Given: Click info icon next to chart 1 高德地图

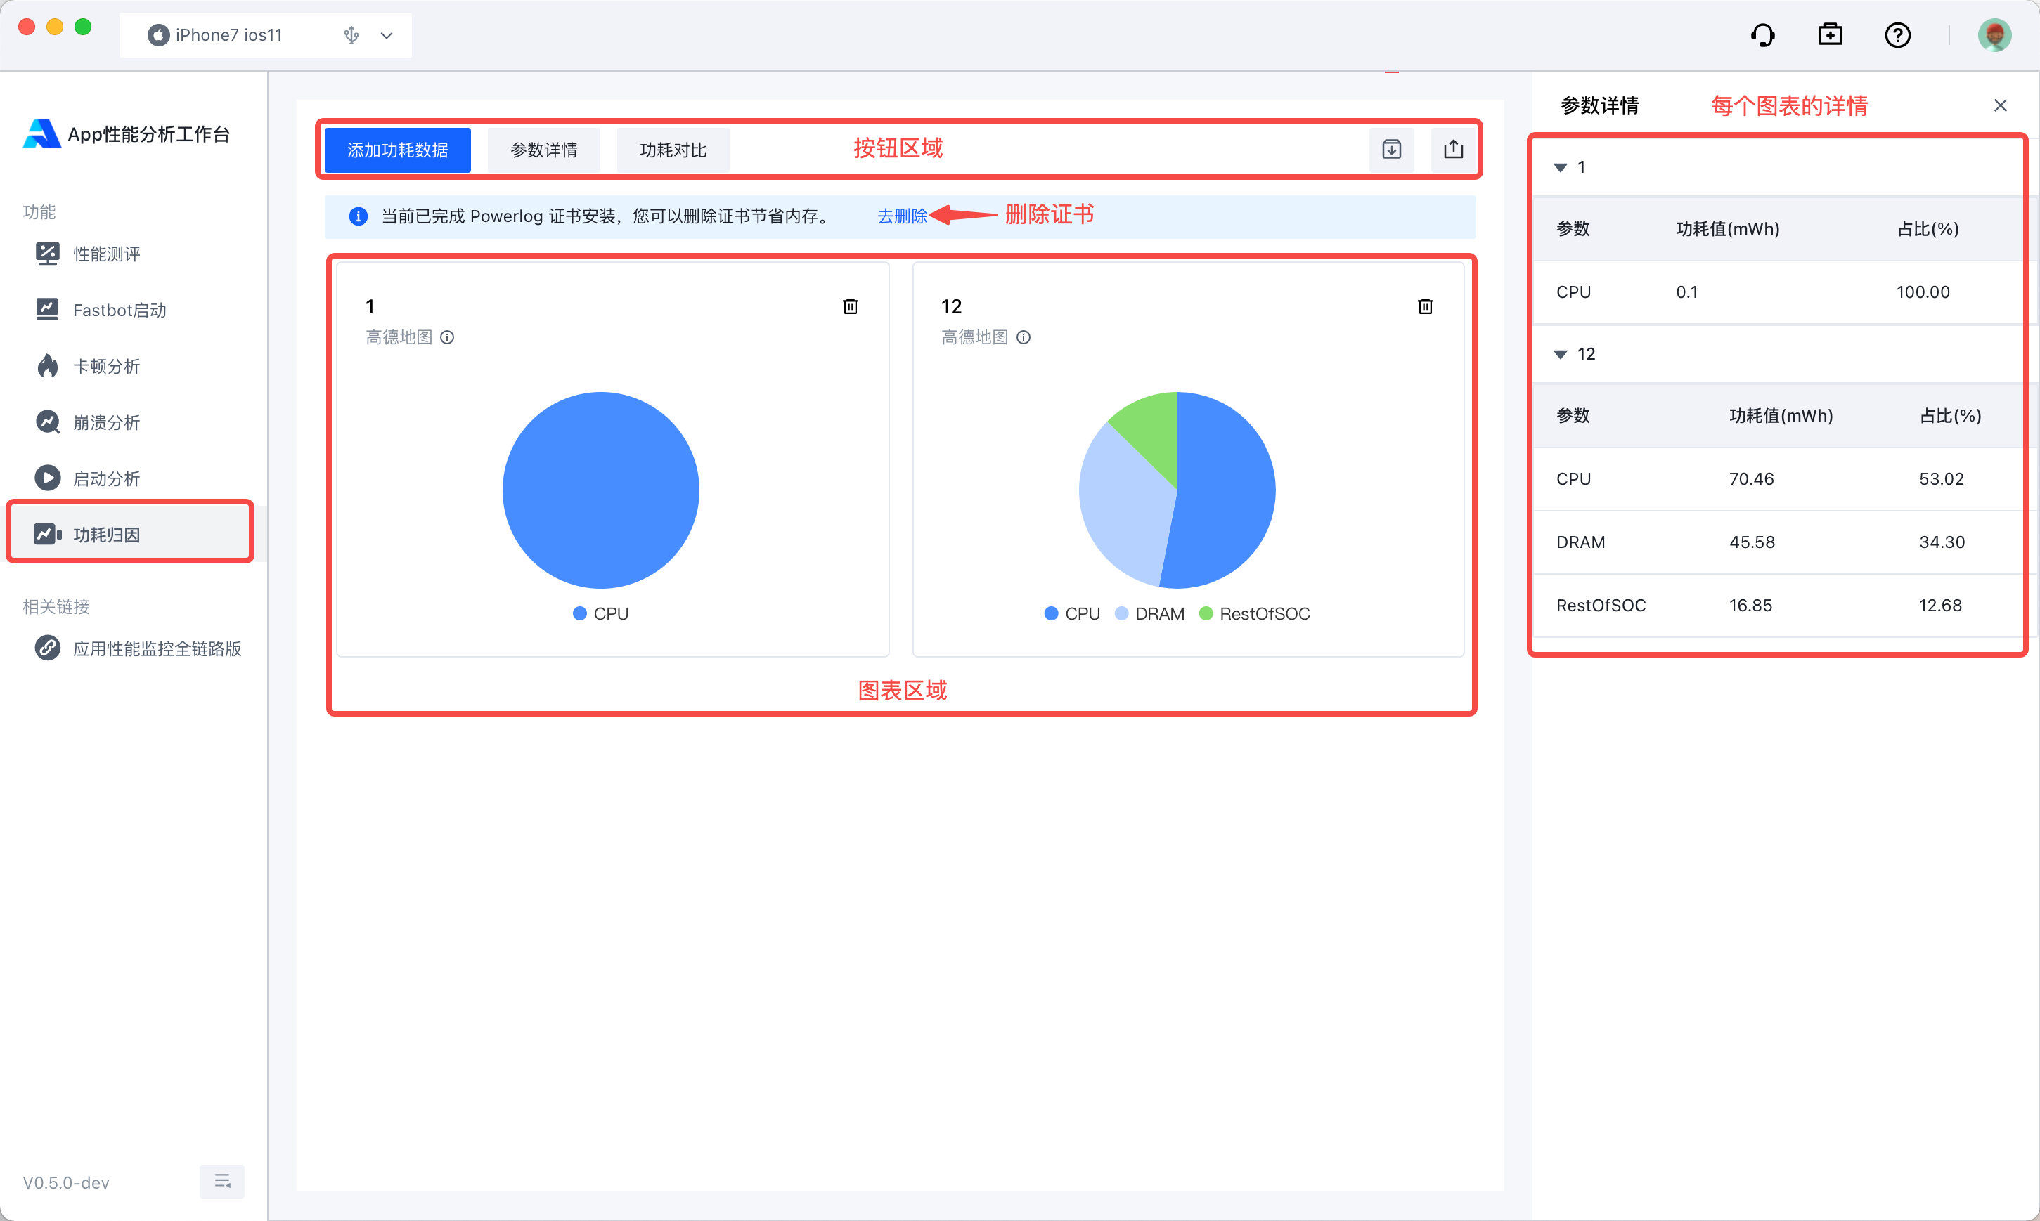Looking at the screenshot, I should [447, 337].
